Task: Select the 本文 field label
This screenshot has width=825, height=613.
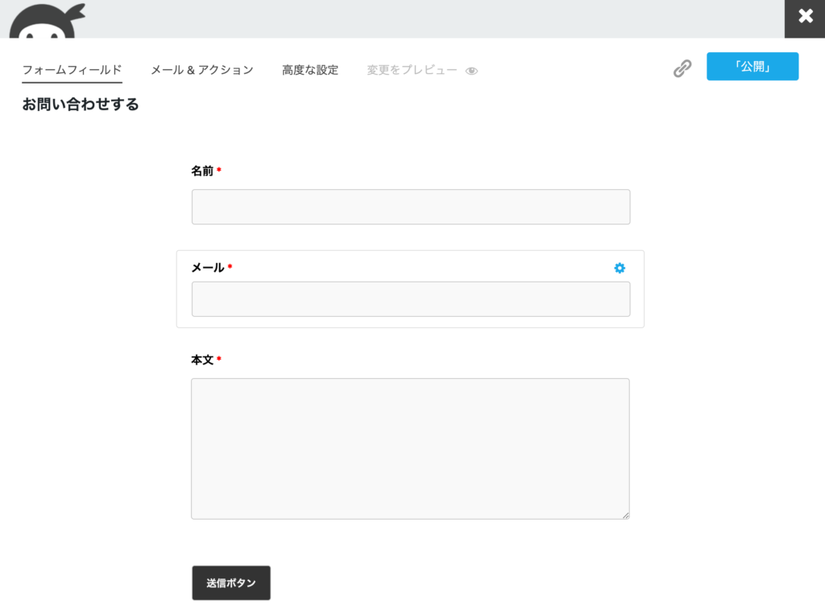Action: pos(202,360)
